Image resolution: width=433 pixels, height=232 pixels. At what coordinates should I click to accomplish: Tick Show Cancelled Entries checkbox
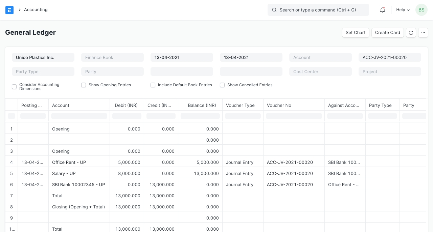click(x=222, y=85)
